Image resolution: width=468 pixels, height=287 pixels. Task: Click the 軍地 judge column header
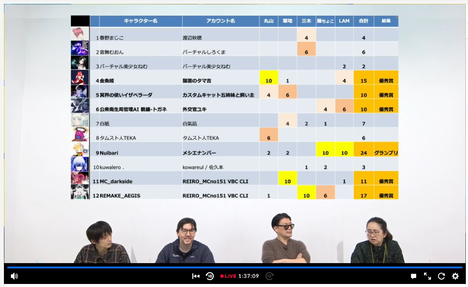point(287,21)
